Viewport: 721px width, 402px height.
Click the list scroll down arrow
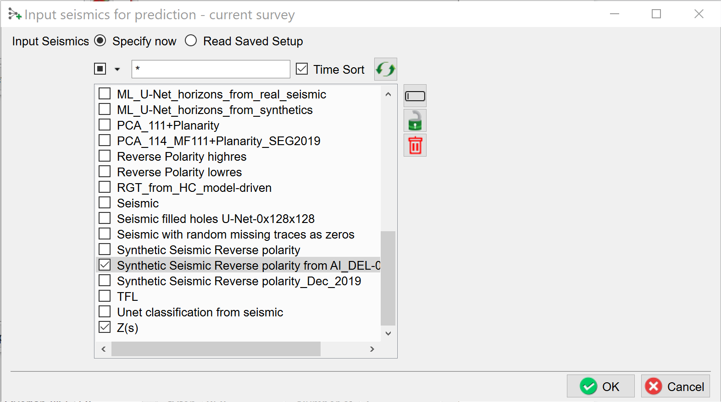coord(388,333)
